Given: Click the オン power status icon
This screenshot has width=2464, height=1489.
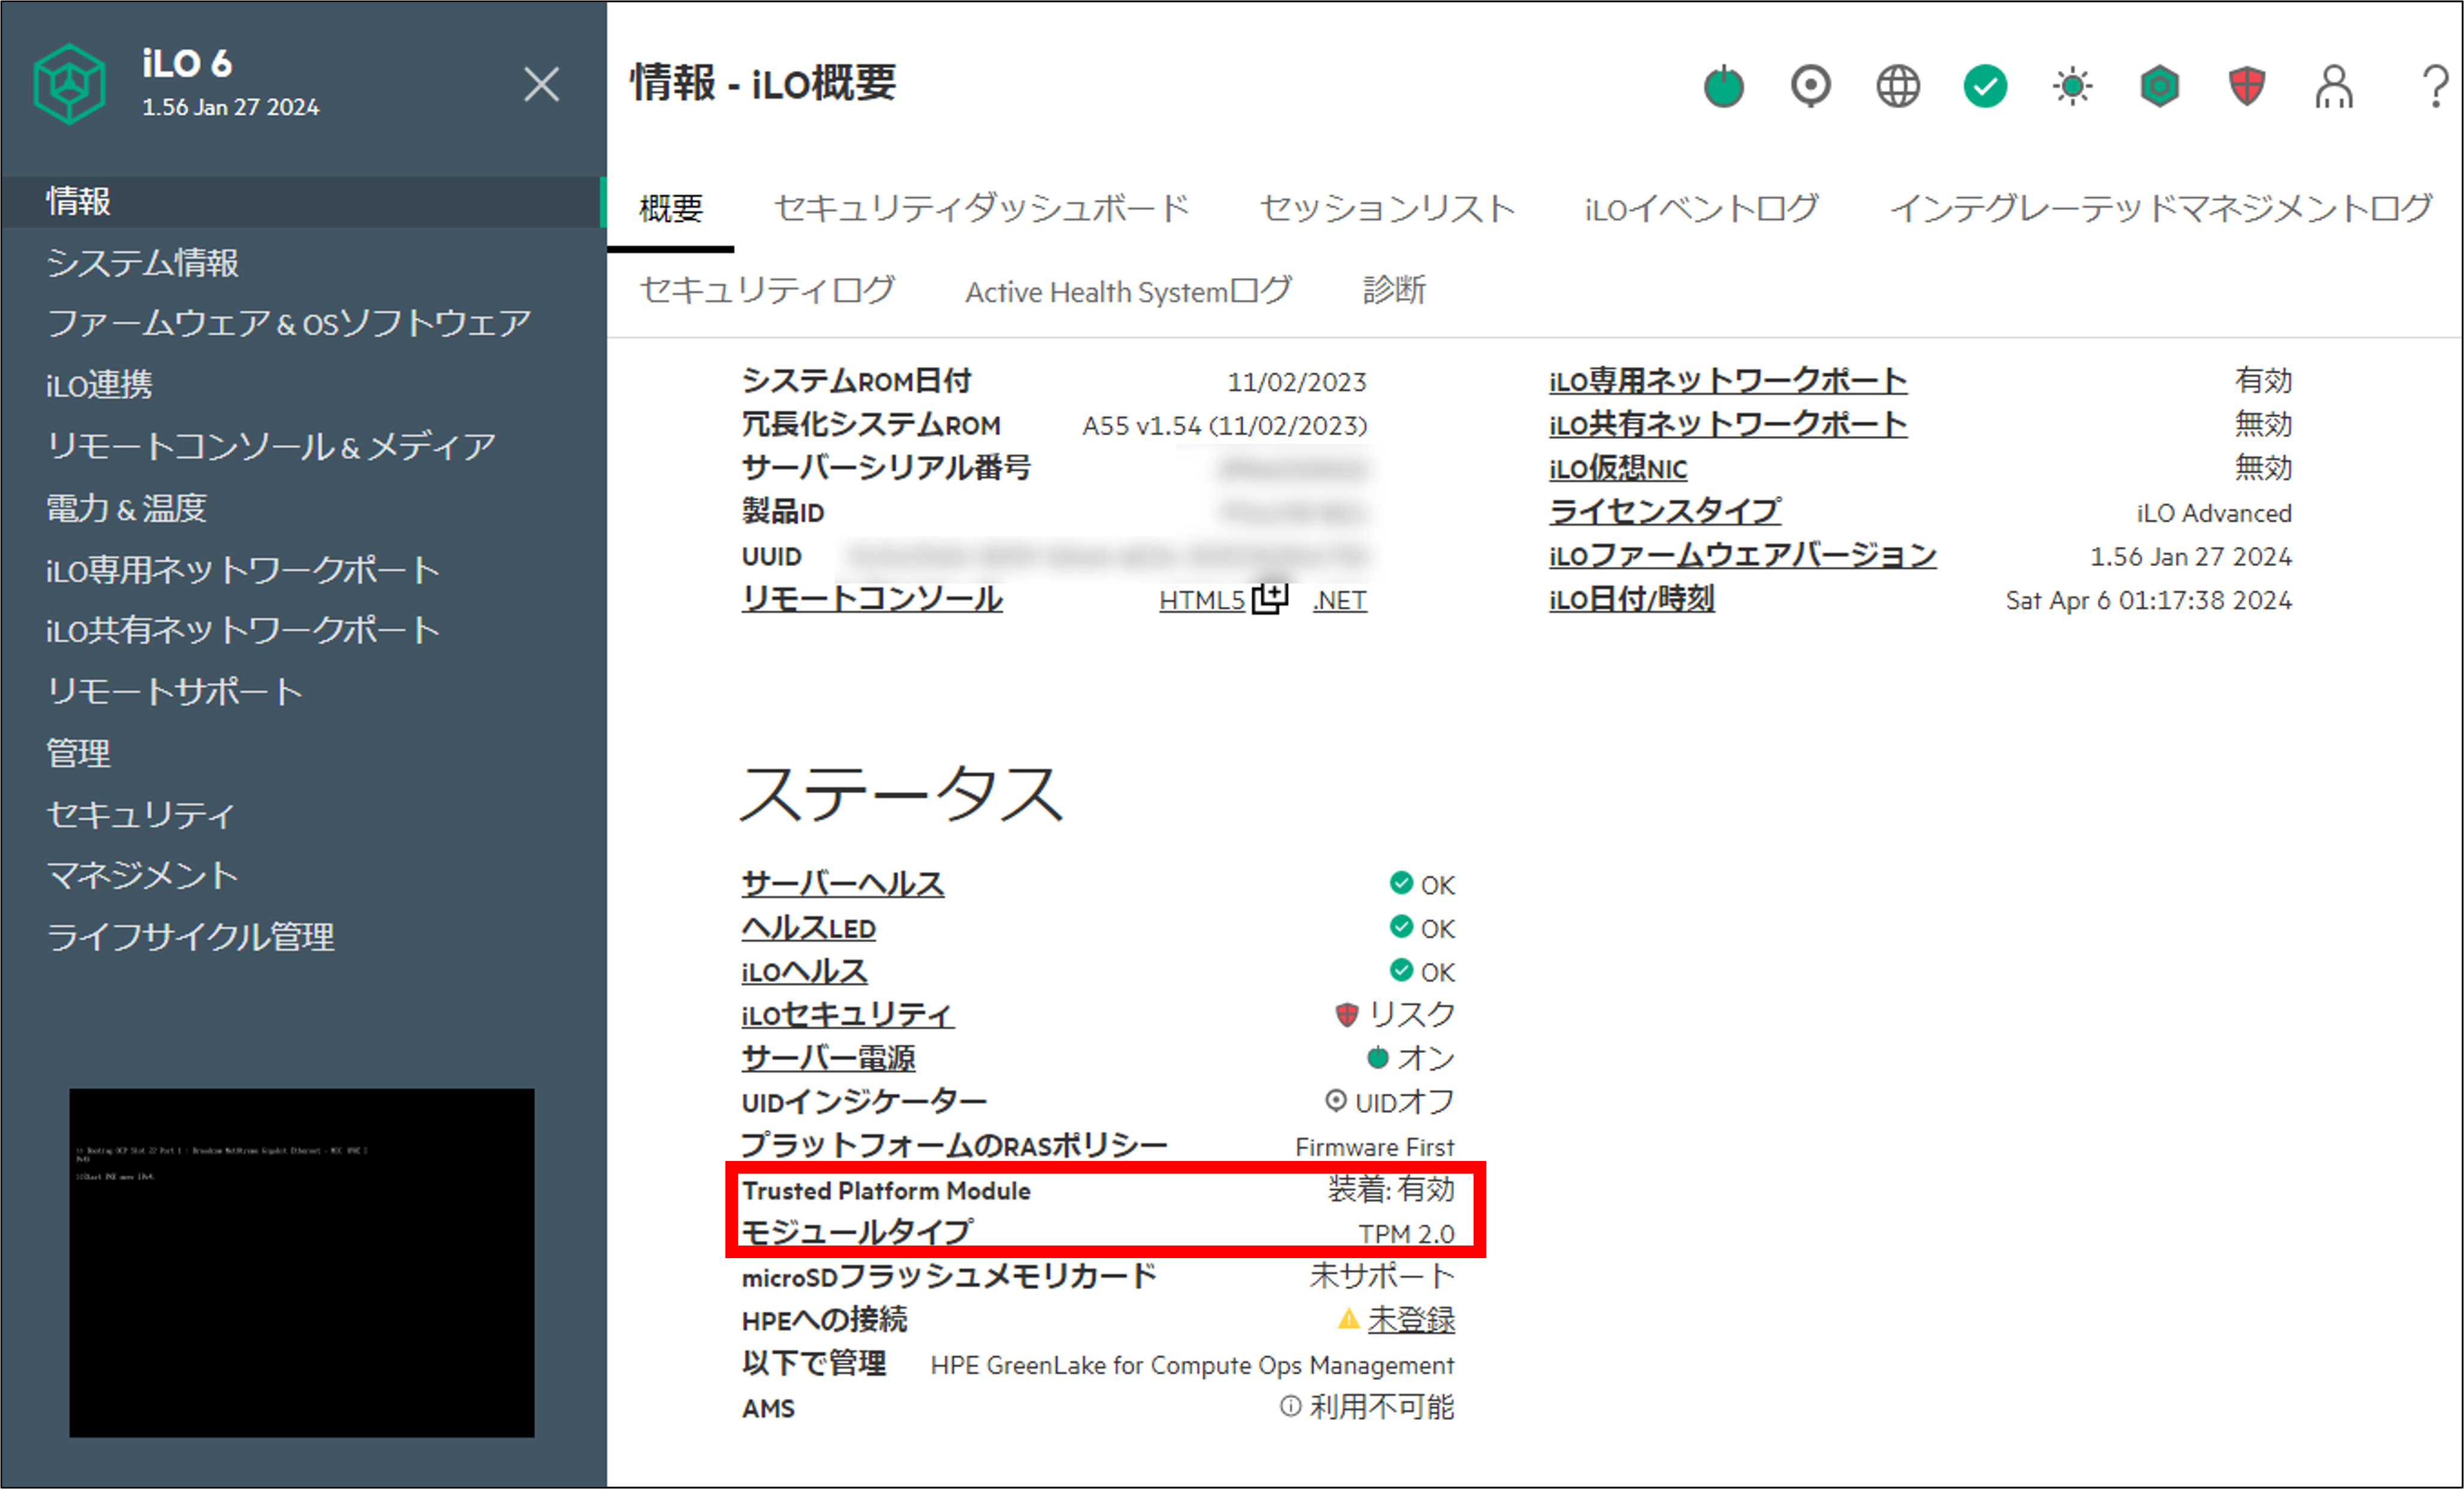Looking at the screenshot, I should point(1378,1057).
